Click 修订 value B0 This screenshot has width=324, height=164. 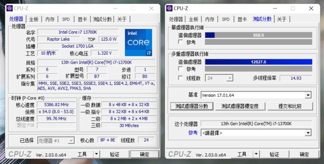145,77
